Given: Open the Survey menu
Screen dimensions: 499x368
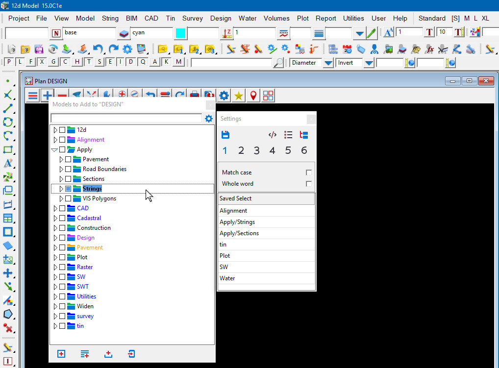Looking at the screenshot, I should tap(192, 18).
